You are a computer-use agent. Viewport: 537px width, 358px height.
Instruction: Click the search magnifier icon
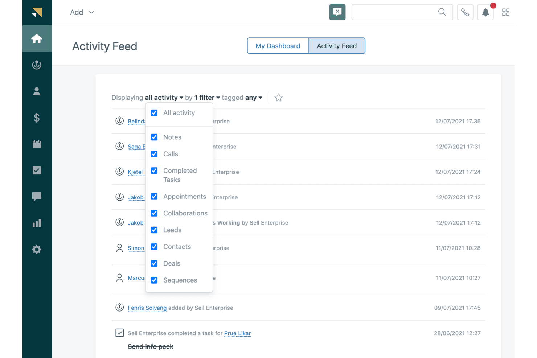[x=442, y=12]
